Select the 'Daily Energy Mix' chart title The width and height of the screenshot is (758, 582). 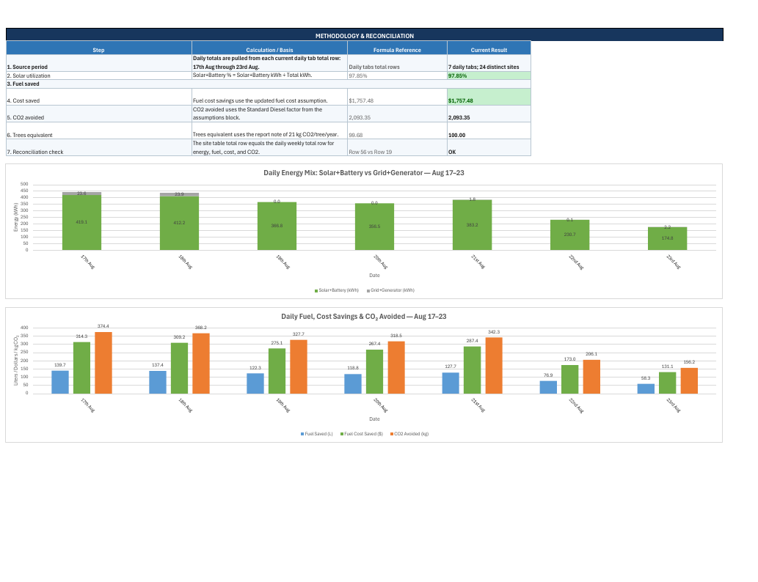tap(363, 172)
